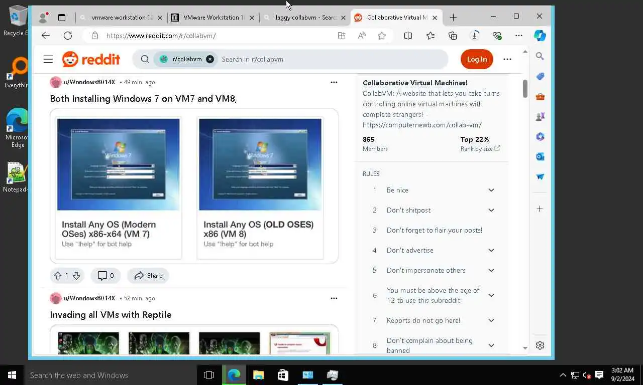Click the address bar URL
Image resolution: width=643 pixels, height=385 pixels.
pyautogui.click(x=161, y=36)
